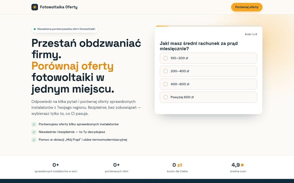Click the text Porównujesz oferty kilku sprawdzonych instalatorów

[x=78, y=124]
